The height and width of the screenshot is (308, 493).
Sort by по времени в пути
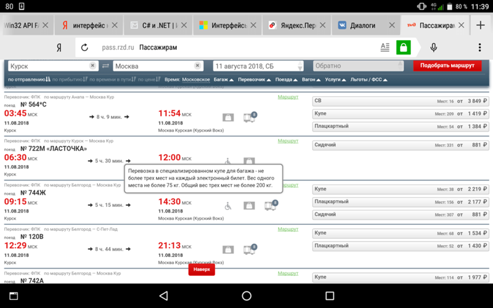pos(113,79)
